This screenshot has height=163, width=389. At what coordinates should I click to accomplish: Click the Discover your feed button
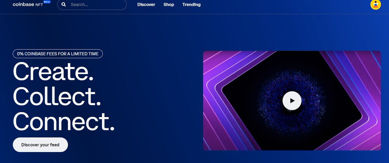pyautogui.click(x=40, y=145)
